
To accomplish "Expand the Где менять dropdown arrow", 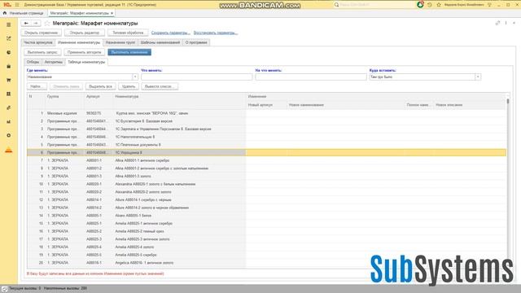I will click(x=135, y=77).
